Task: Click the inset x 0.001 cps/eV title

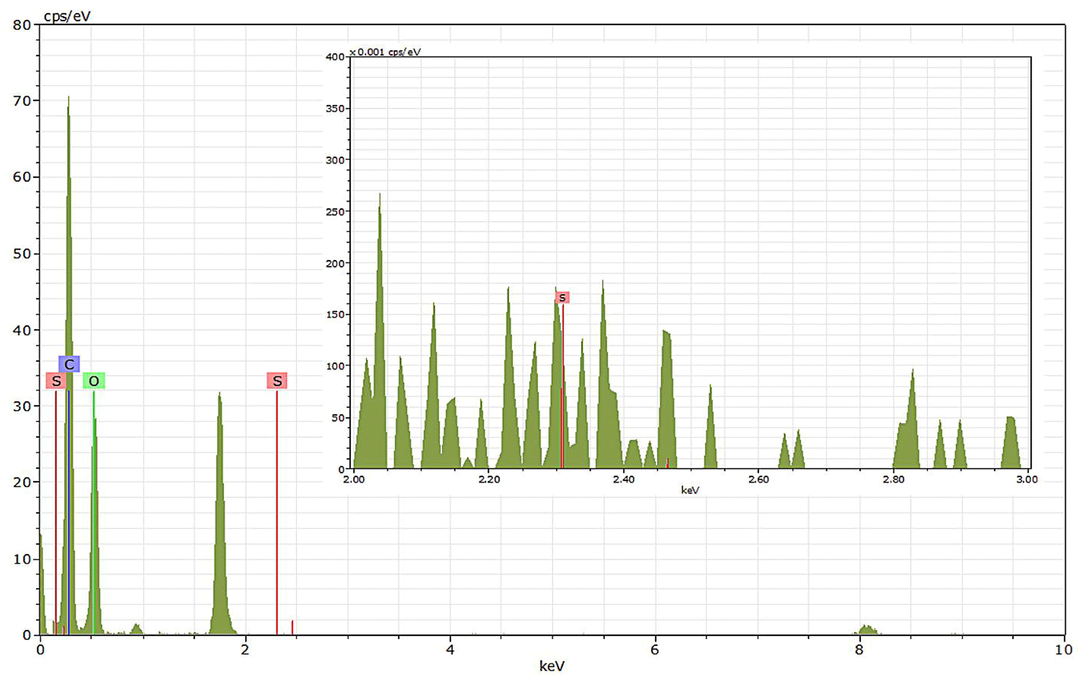Action: click(385, 52)
